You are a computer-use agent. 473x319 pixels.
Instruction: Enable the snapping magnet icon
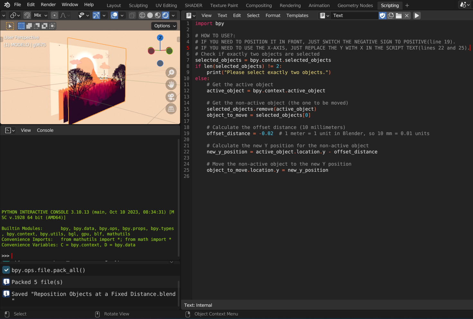(x=27, y=15)
